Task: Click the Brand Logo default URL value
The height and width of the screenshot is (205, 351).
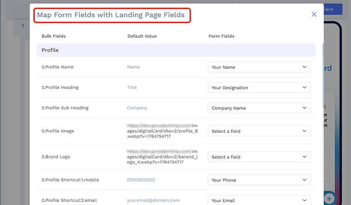Action: (x=163, y=157)
